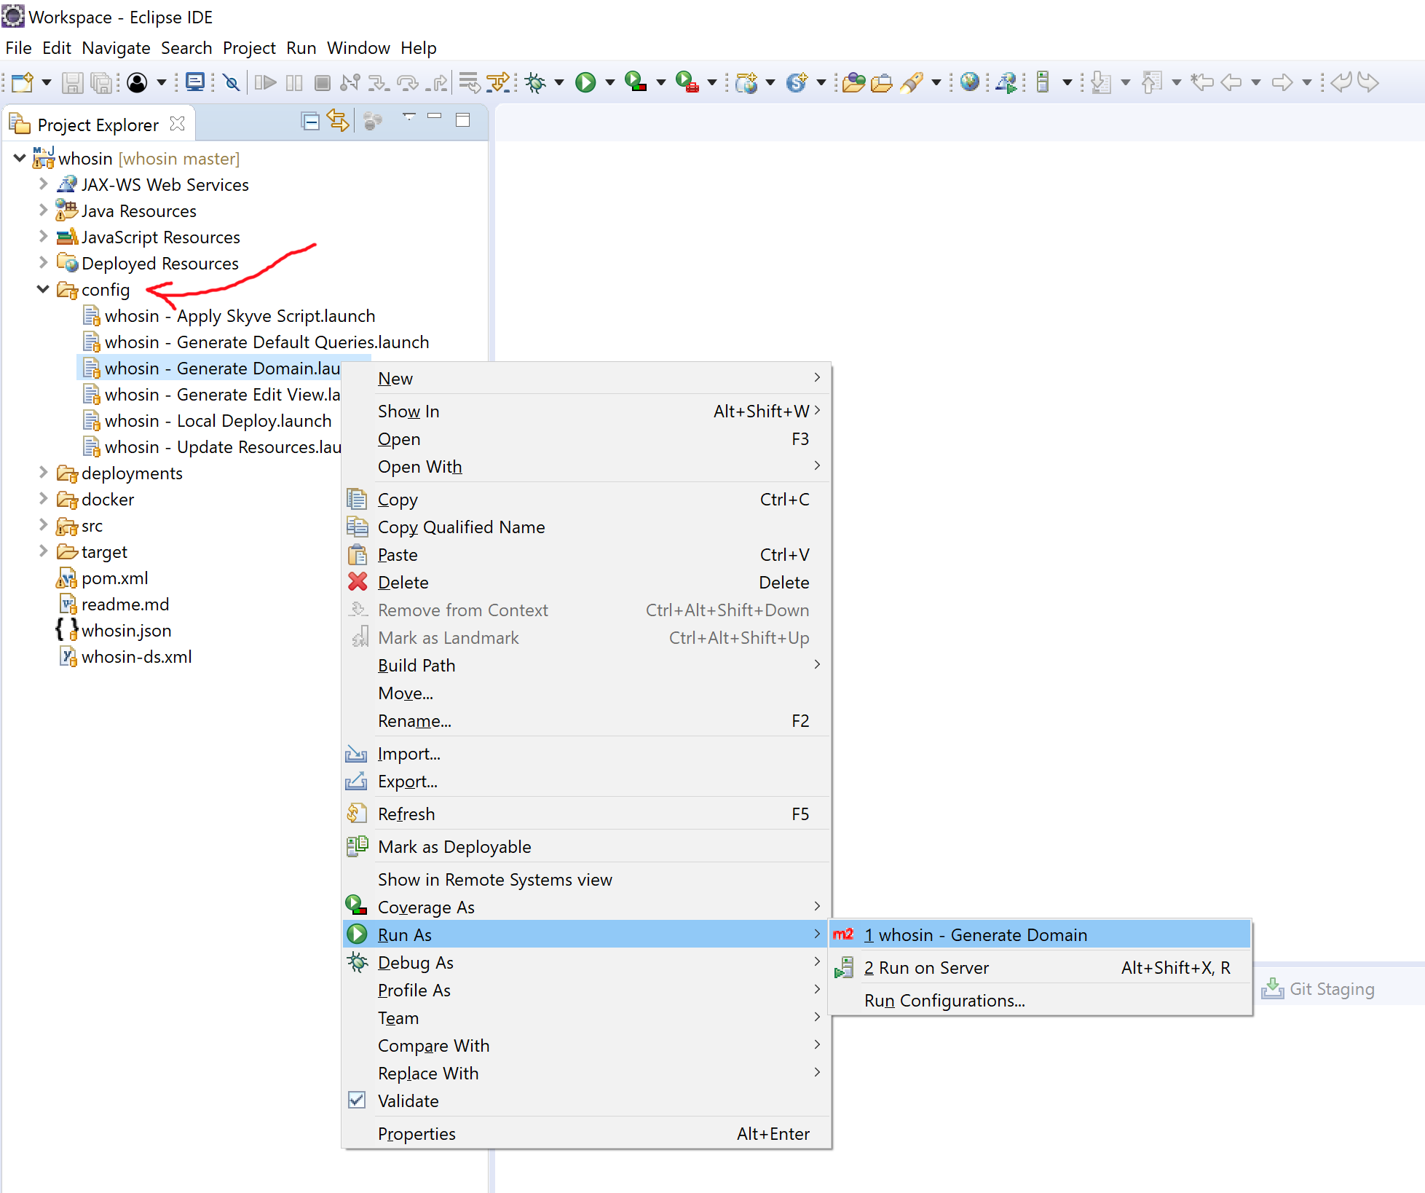Open Project Explorer View Menu triangle
Screen dimensions: 1425x1193
point(409,117)
